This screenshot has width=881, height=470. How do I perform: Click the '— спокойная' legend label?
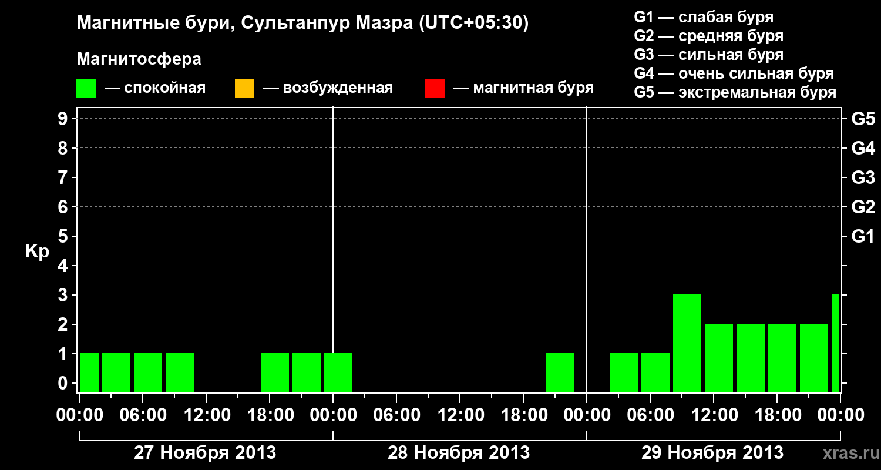click(155, 89)
